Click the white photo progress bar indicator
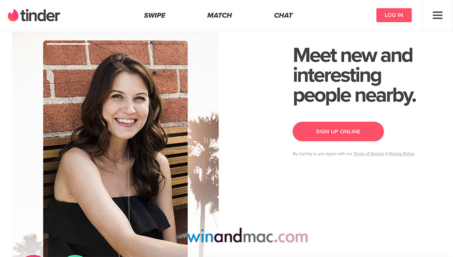Screen dimensions: 453x257 tap(68, 44)
